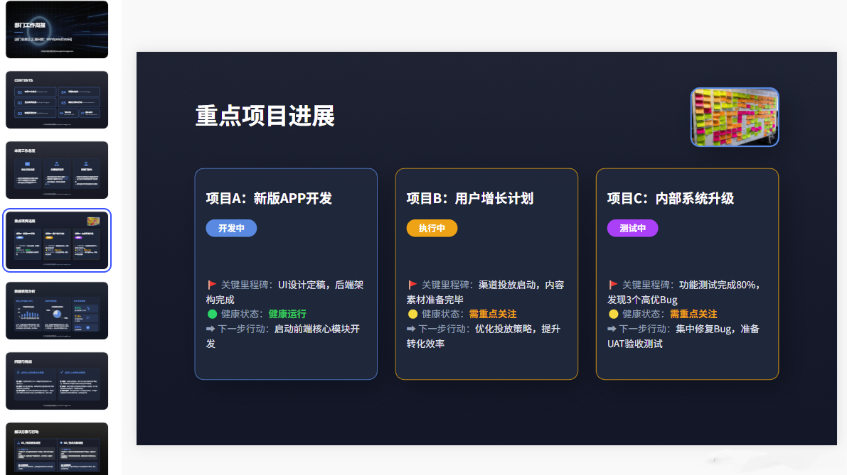847x475 pixels.
Task: Click the 执行中 status badge
Action: tap(432, 228)
